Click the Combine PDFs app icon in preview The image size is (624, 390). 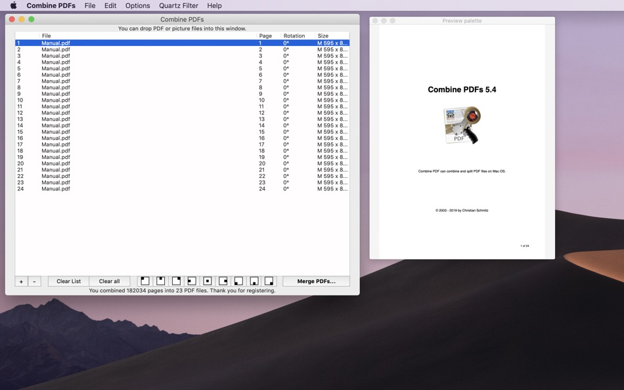[462, 125]
